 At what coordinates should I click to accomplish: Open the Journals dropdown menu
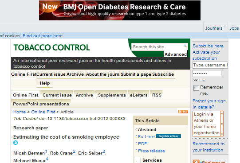[215, 28]
